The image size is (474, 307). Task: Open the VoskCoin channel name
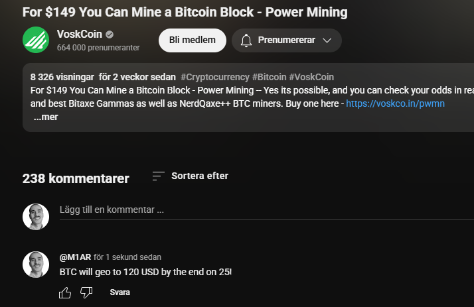coord(80,34)
